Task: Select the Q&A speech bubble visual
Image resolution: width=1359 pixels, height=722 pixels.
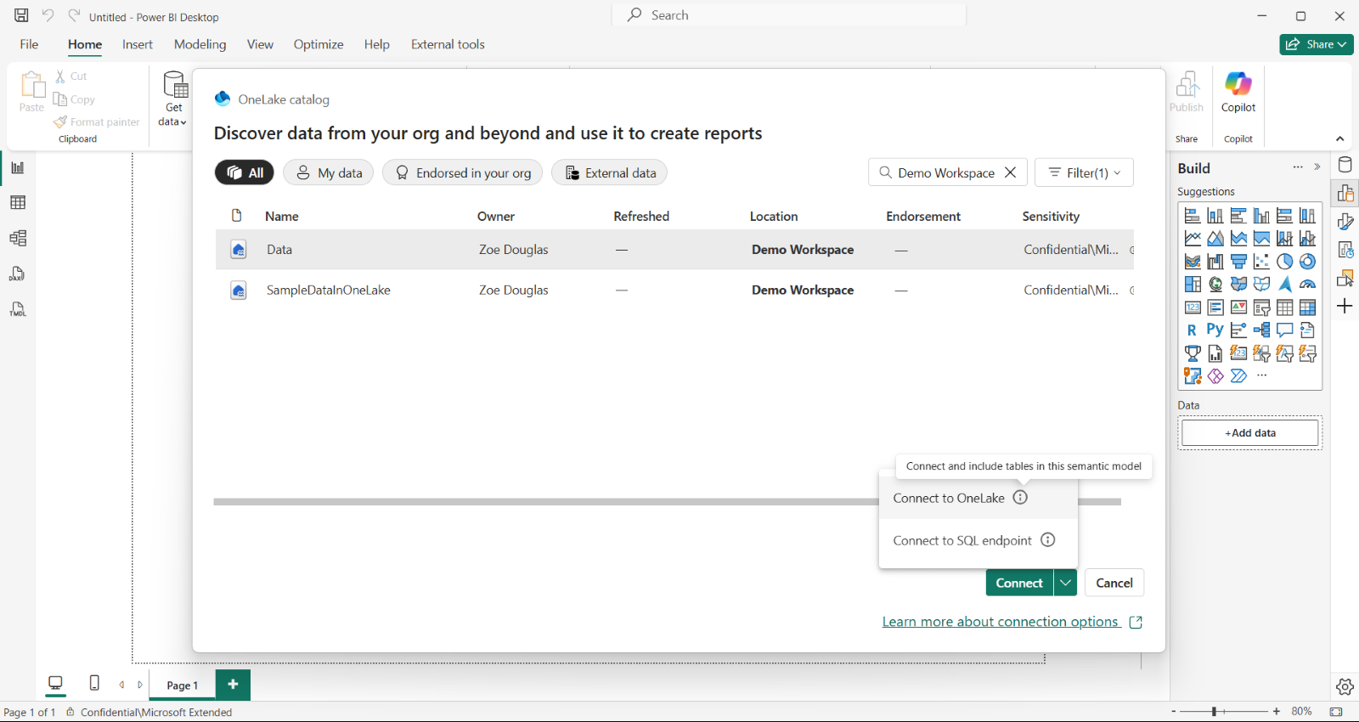Action: click(x=1285, y=330)
